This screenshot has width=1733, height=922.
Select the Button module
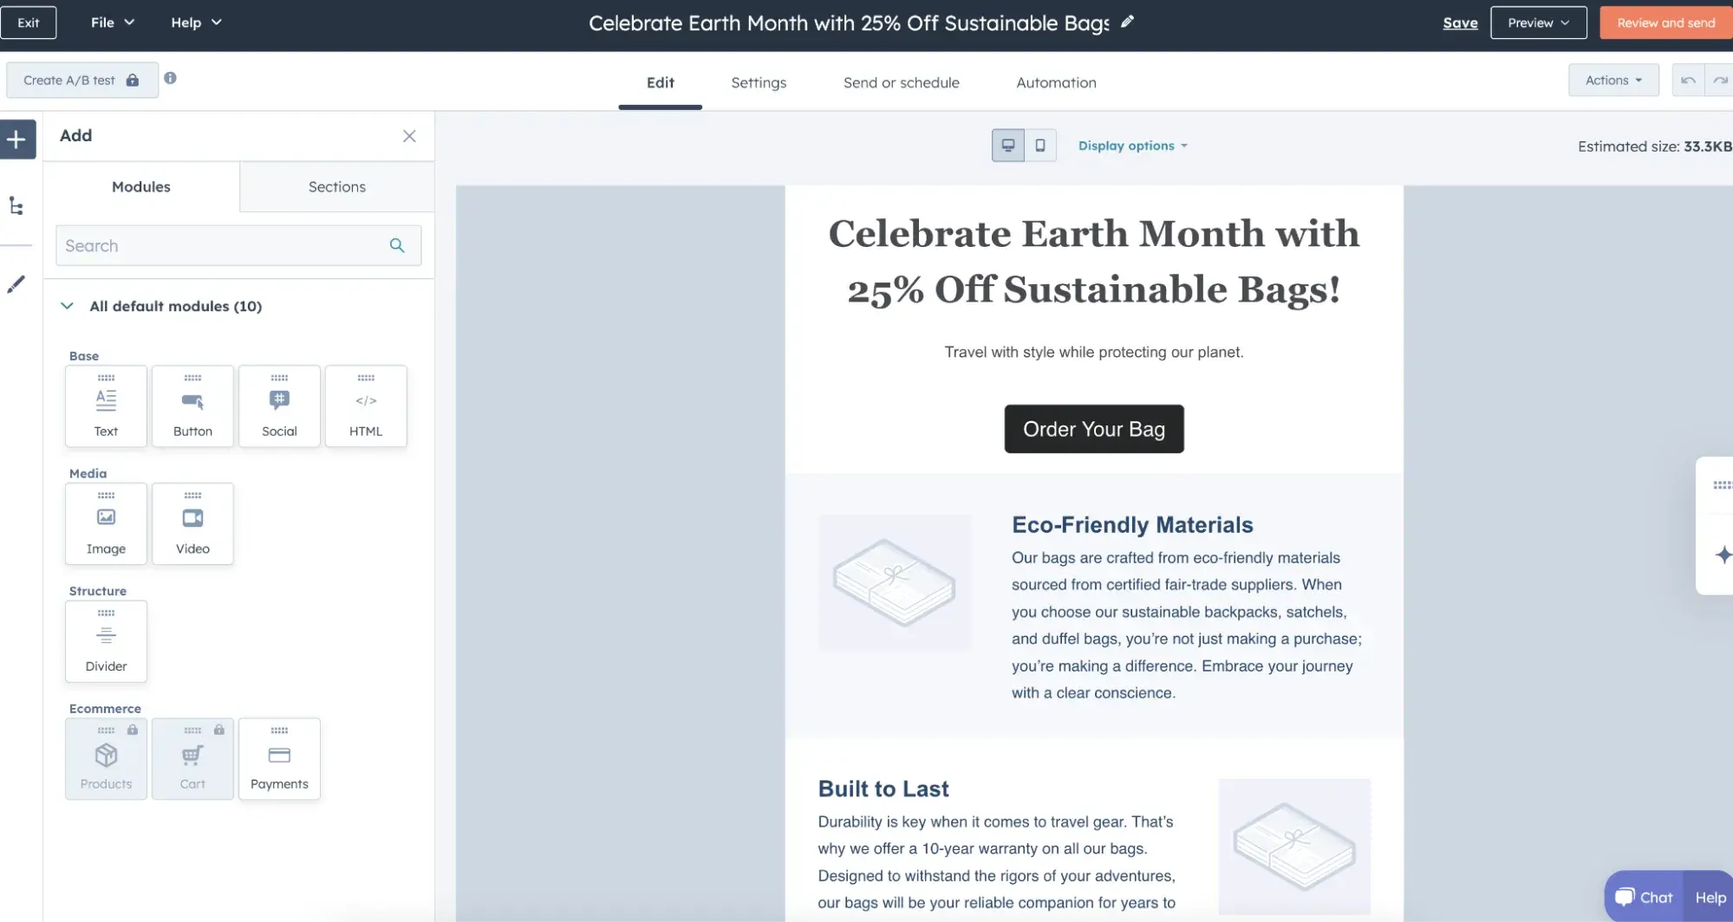[x=192, y=406]
